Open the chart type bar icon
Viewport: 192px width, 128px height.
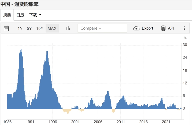(x=68, y=28)
